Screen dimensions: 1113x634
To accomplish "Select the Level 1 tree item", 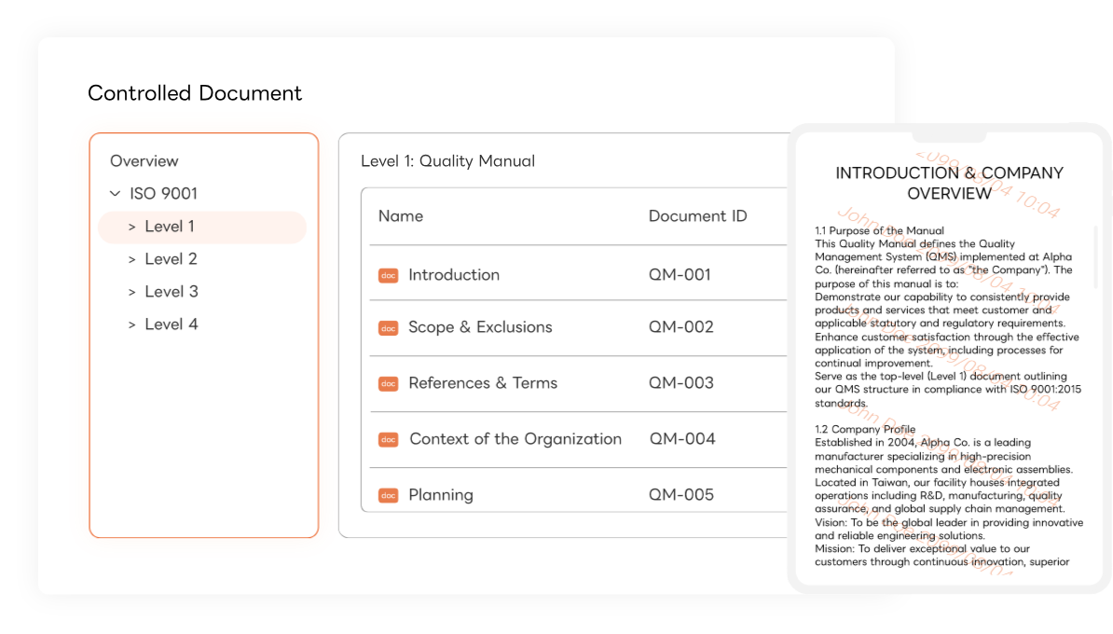I will (x=202, y=227).
